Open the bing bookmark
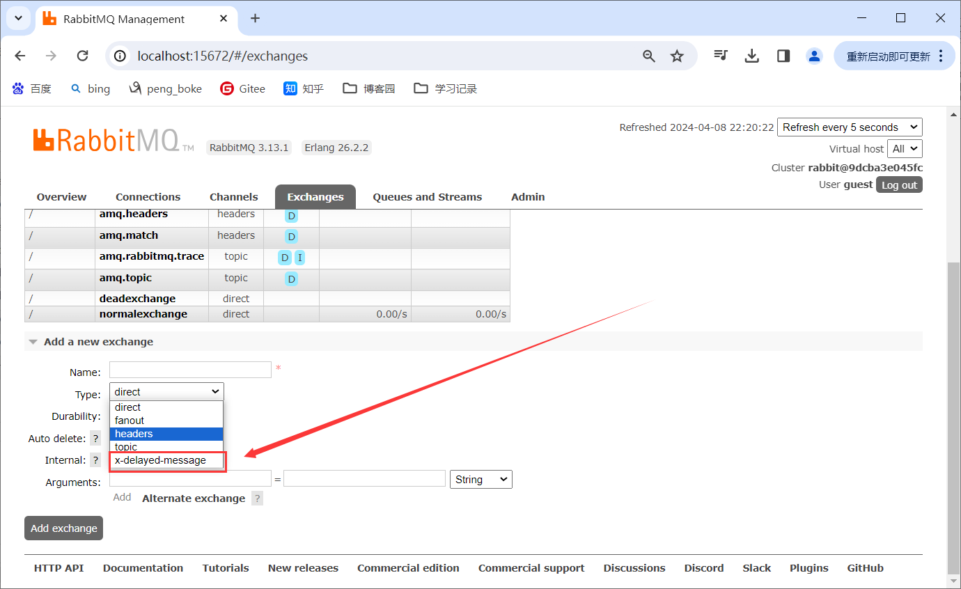Viewport: 961px width, 589px height. [x=91, y=88]
